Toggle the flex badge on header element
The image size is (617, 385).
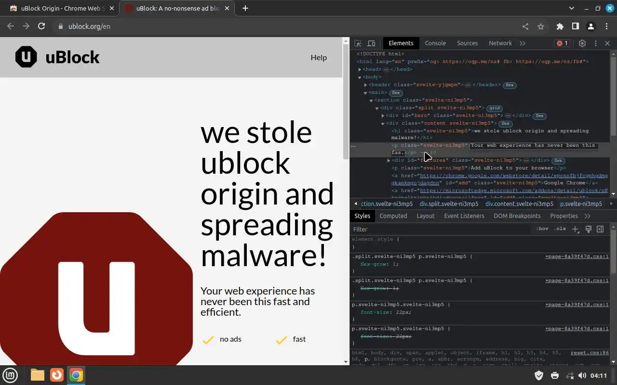pyautogui.click(x=510, y=85)
